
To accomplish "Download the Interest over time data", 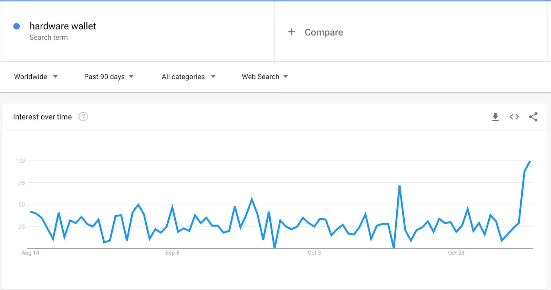I will 495,117.
